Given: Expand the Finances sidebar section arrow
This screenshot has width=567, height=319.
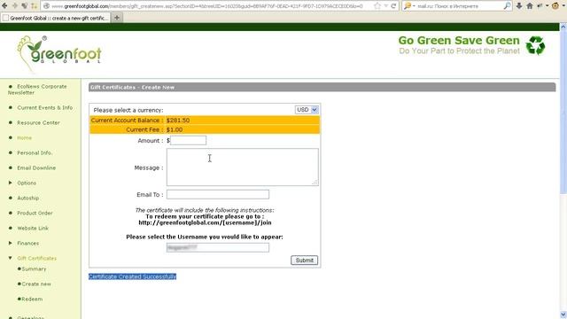Looking at the screenshot, I should click(x=10, y=243).
